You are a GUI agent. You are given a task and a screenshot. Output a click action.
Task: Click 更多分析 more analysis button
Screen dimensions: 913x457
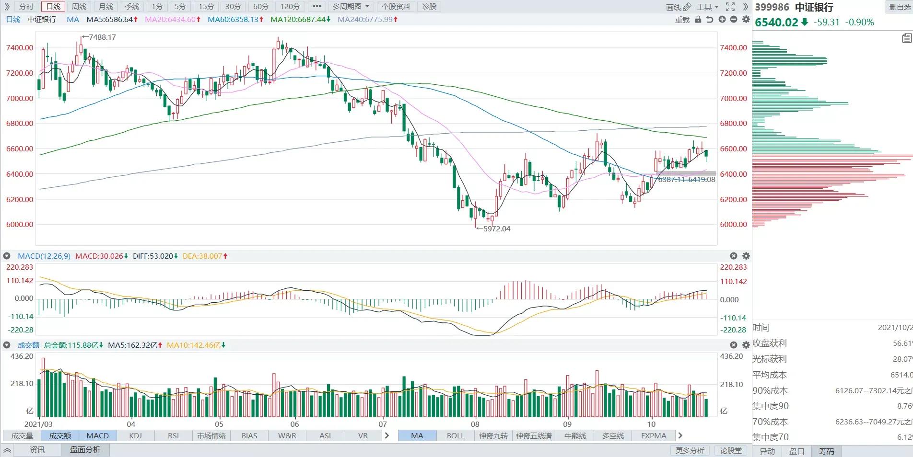click(690, 450)
